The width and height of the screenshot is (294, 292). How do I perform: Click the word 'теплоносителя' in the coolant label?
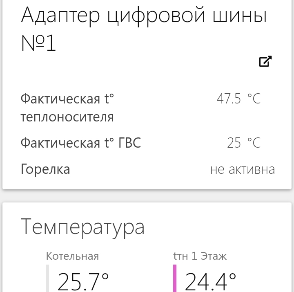point(67,117)
